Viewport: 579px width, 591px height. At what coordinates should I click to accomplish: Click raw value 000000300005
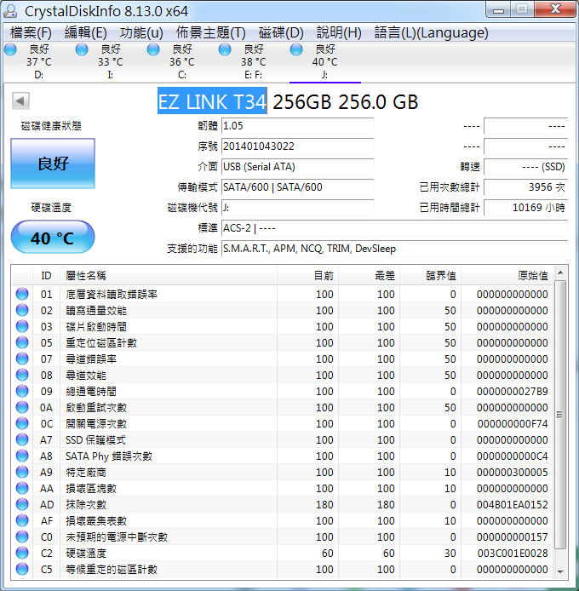[512, 473]
